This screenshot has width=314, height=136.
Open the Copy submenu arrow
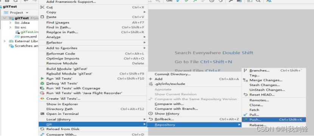[145, 12]
